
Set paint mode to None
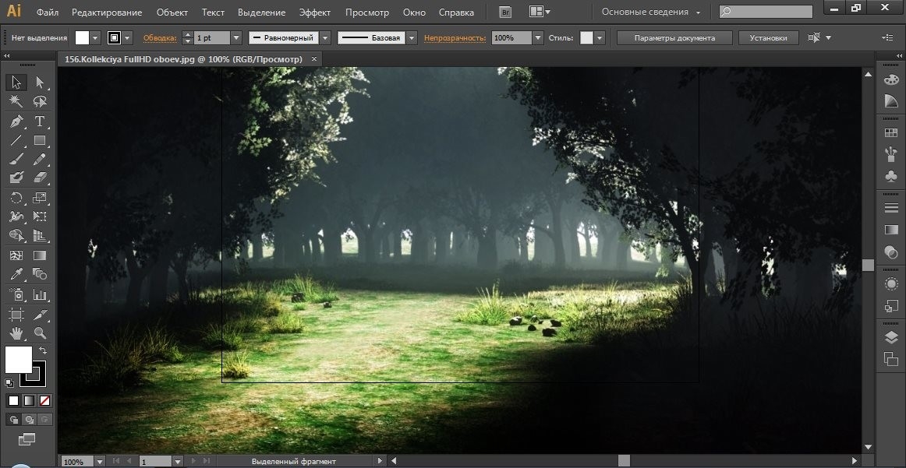(45, 400)
